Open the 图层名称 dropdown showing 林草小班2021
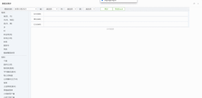This screenshot has width=202, height=98. pyautogui.click(x=26, y=9)
